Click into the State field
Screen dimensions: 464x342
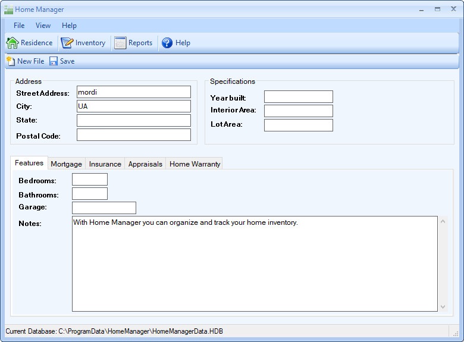pos(134,120)
